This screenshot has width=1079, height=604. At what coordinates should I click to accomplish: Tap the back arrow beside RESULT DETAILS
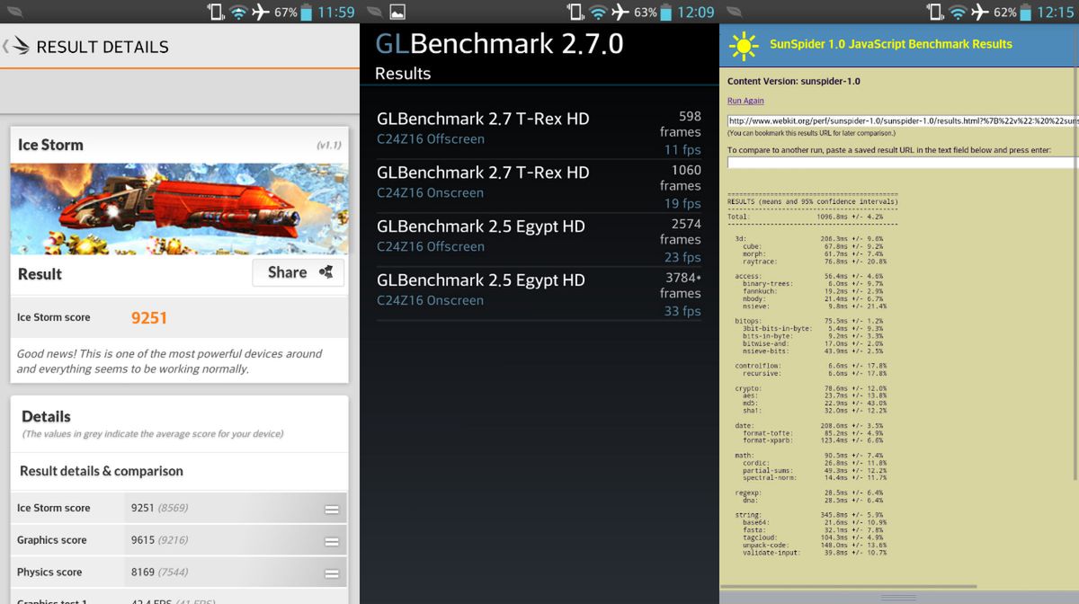click(x=5, y=47)
